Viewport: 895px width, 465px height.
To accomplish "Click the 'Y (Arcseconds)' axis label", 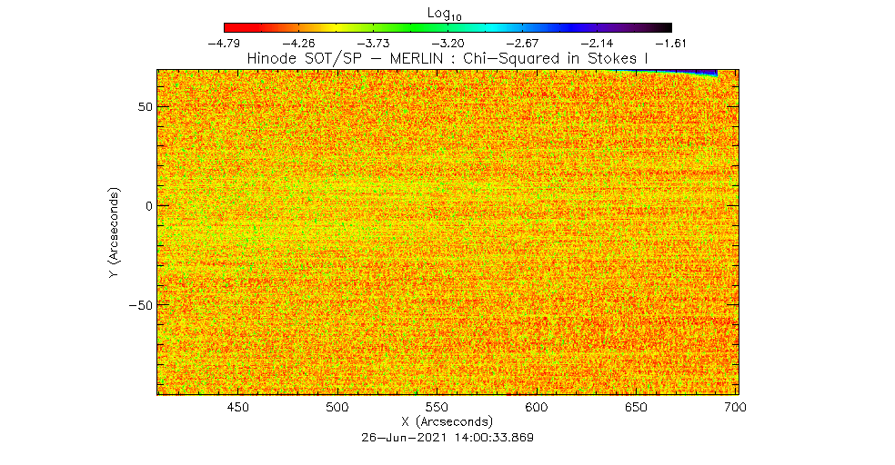I will point(115,232).
